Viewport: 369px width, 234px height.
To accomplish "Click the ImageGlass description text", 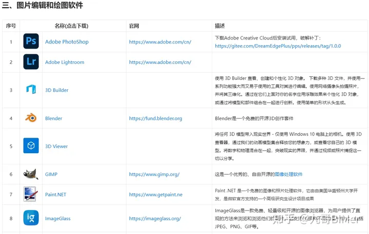I will click(x=289, y=219).
